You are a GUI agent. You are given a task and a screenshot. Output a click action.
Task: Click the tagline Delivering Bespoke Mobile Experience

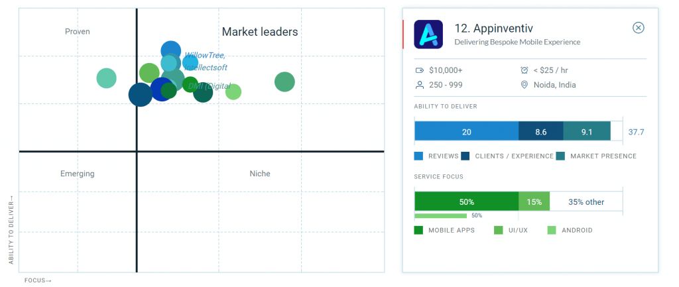pyautogui.click(x=517, y=42)
